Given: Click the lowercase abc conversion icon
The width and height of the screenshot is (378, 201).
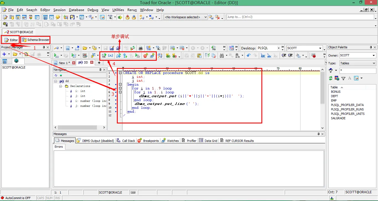Looking at the screenshot, I should coord(269,55).
